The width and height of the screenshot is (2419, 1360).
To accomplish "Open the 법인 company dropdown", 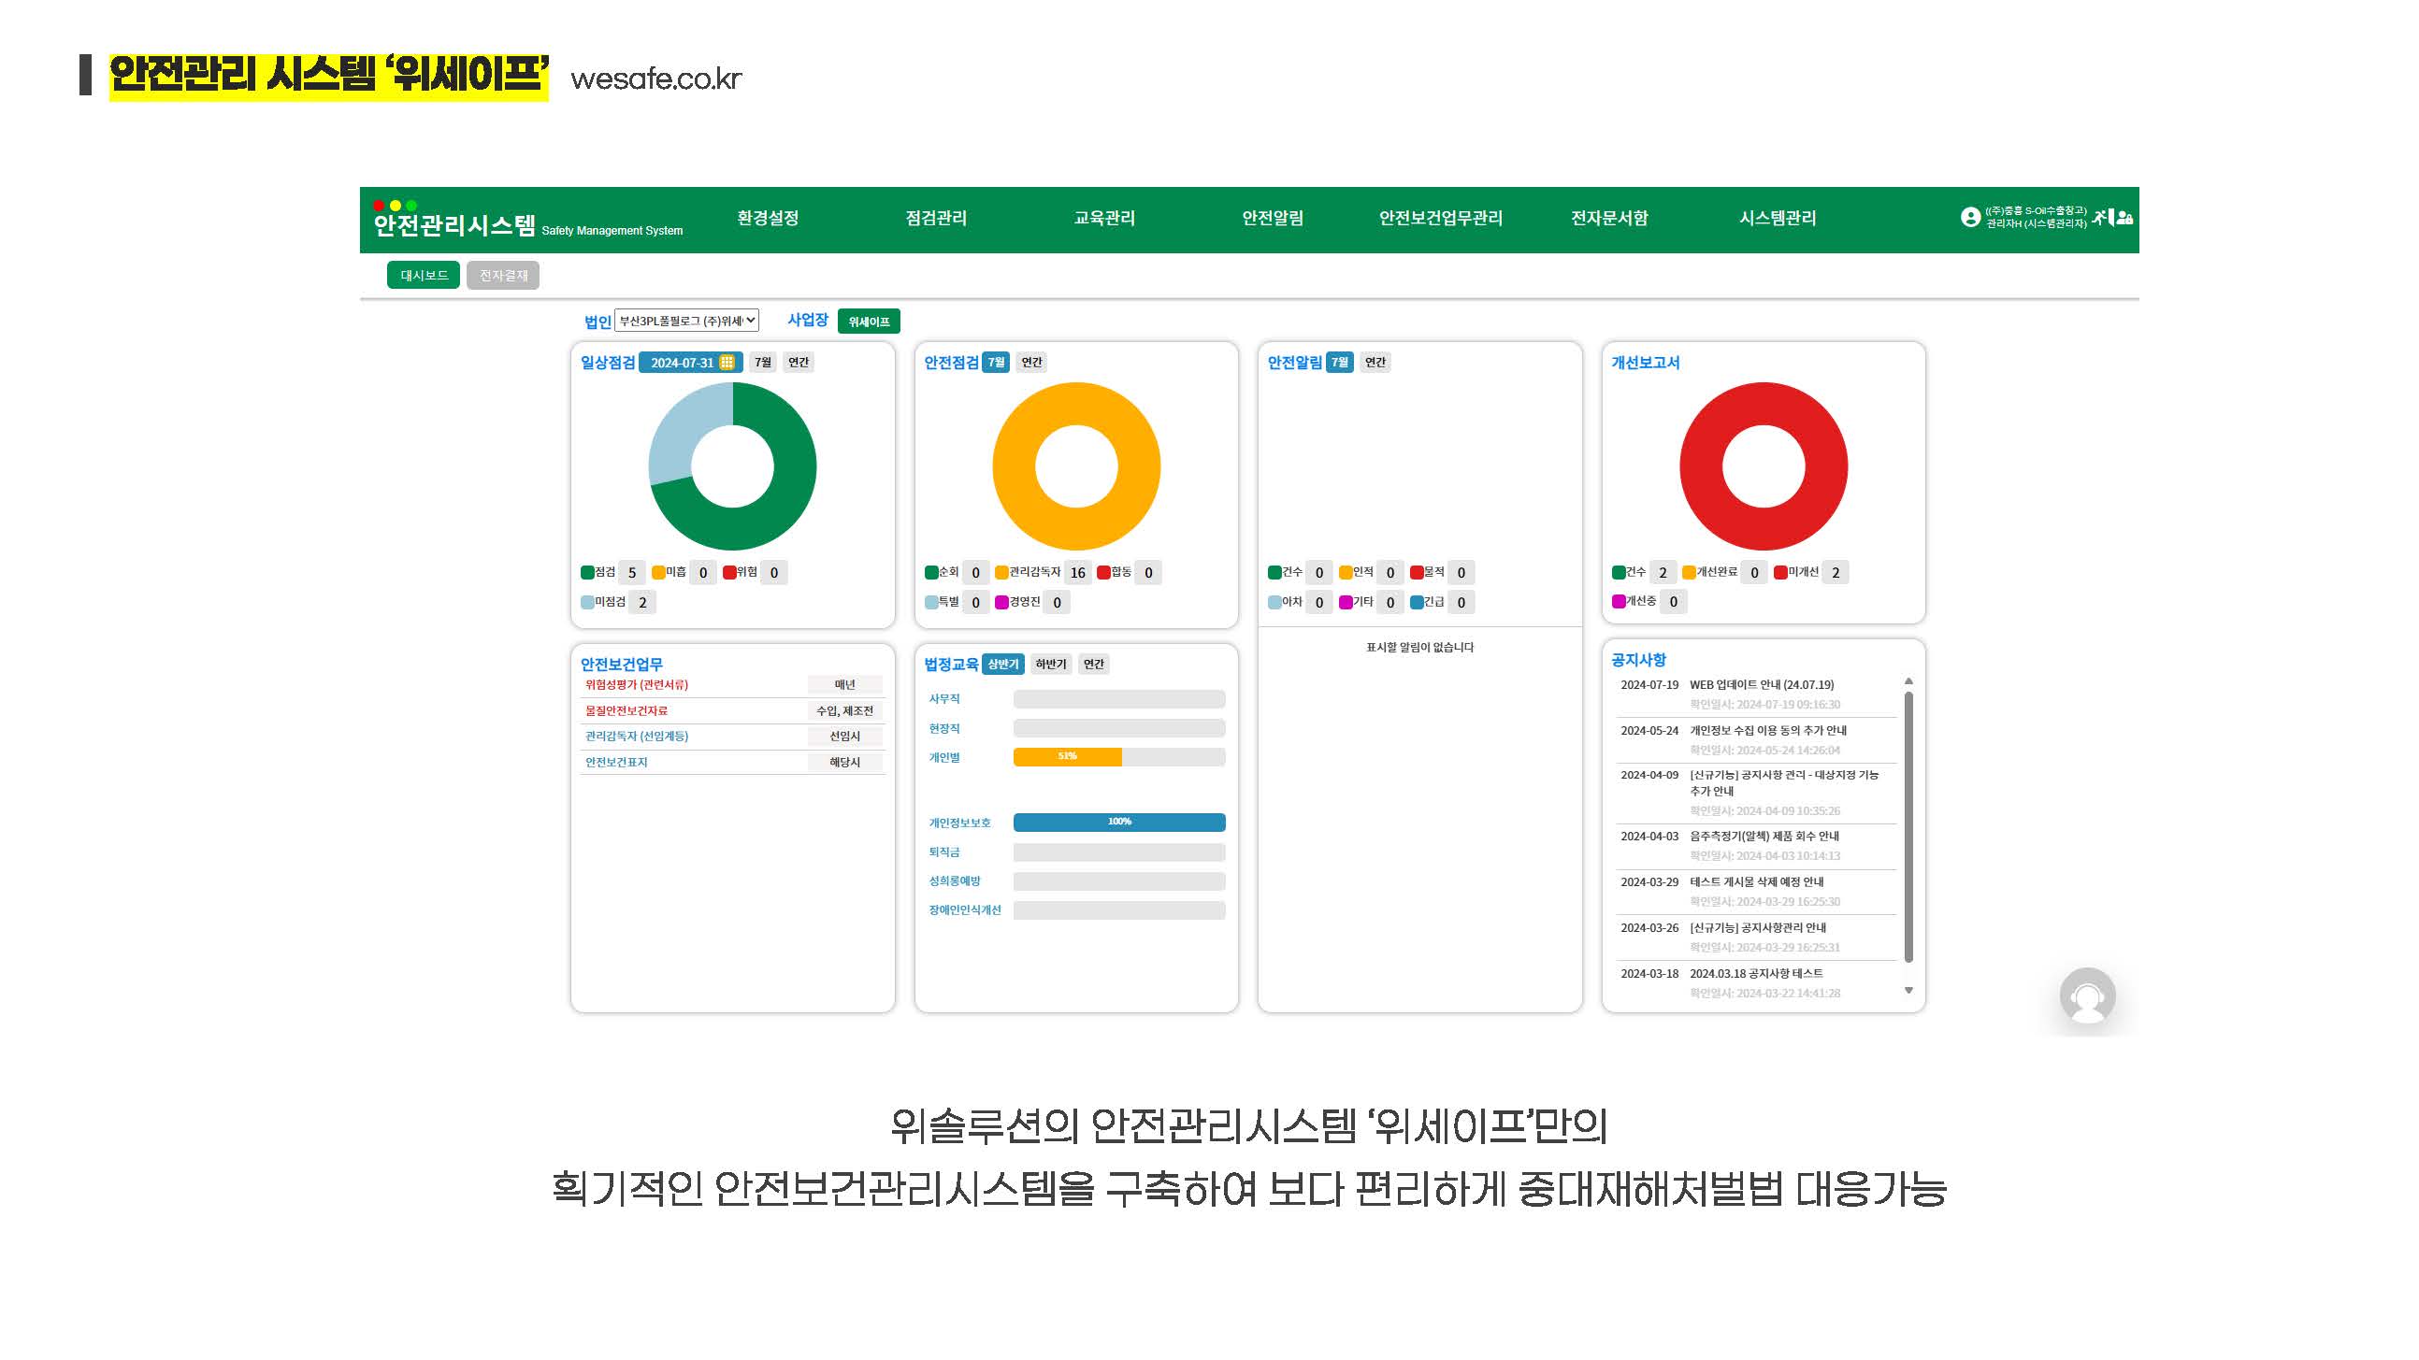I will 686,321.
